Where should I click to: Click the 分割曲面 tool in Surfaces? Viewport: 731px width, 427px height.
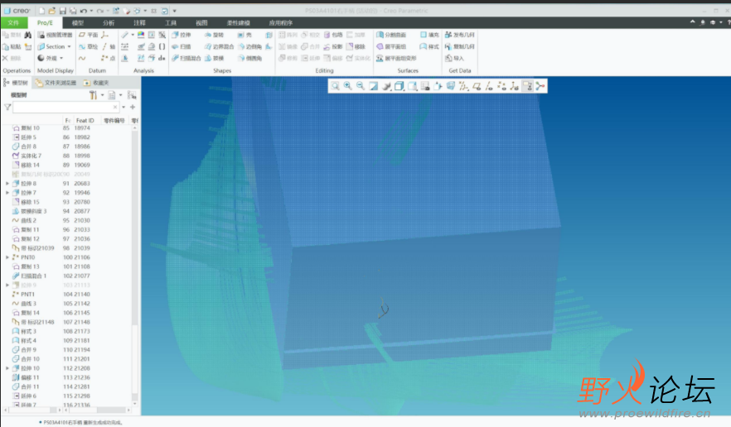tap(391, 35)
